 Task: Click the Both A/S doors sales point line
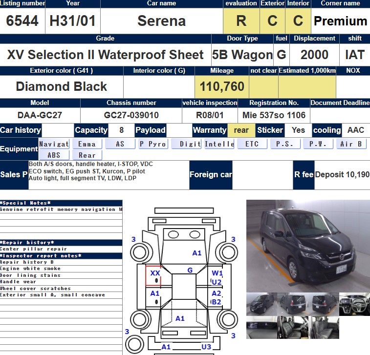(x=90, y=164)
